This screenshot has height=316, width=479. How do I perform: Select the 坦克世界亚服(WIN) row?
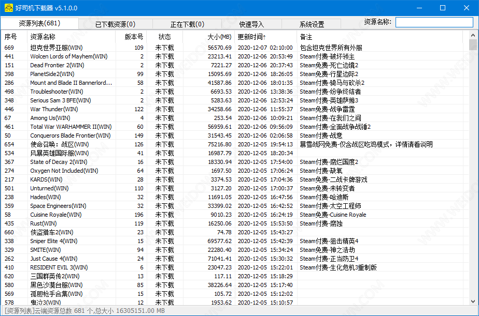[x=235, y=48]
